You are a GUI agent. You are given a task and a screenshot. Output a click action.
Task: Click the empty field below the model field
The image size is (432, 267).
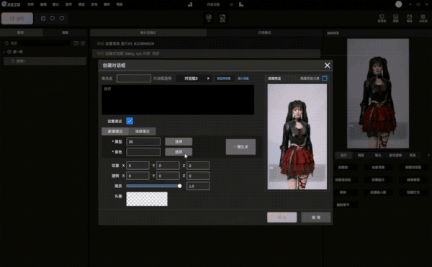[143, 152]
